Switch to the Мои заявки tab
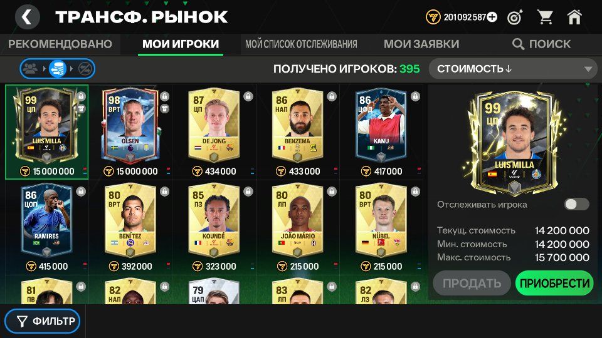The width and height of the screenshot is (602, 338). [421, 44]
